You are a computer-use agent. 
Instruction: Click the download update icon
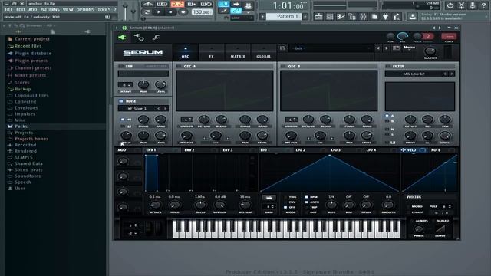pyautogui.click(x=413, y=17)
